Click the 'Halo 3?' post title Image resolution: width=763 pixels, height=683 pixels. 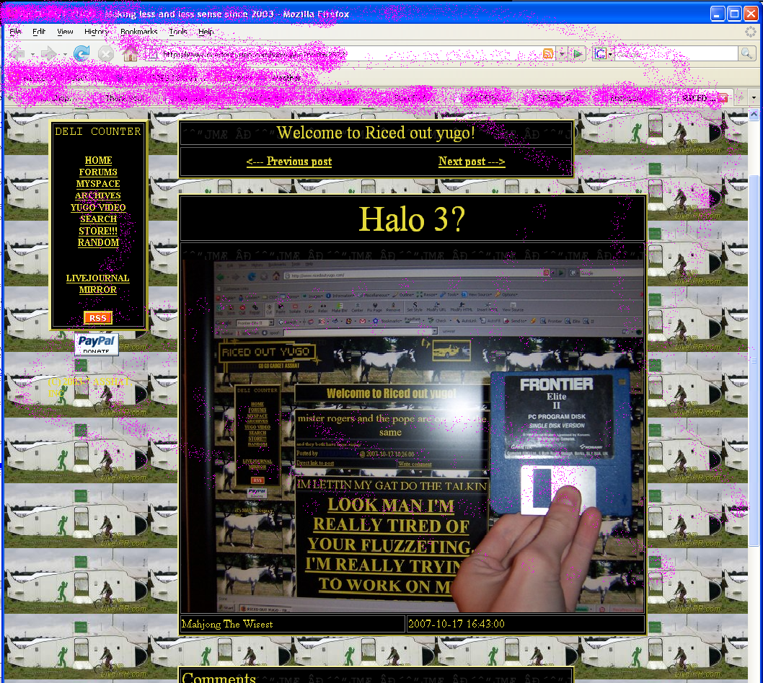[413, 219]
